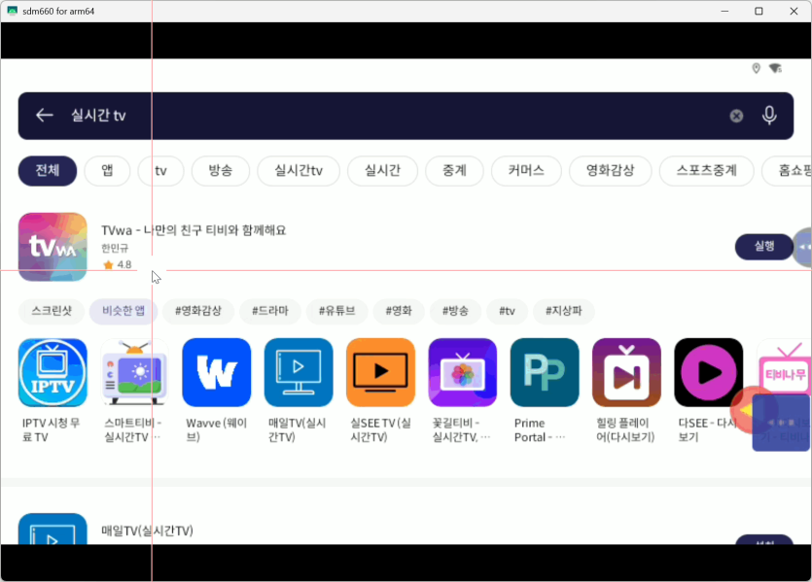Filter results by 커머스 chip

tap(526, 171)
